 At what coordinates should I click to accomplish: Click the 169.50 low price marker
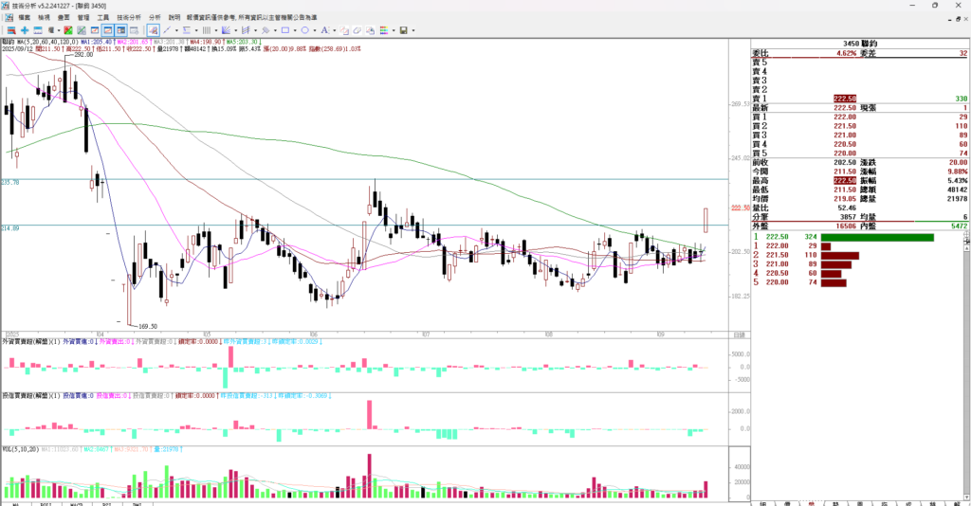pyautogui.click(x=147, y=326)
